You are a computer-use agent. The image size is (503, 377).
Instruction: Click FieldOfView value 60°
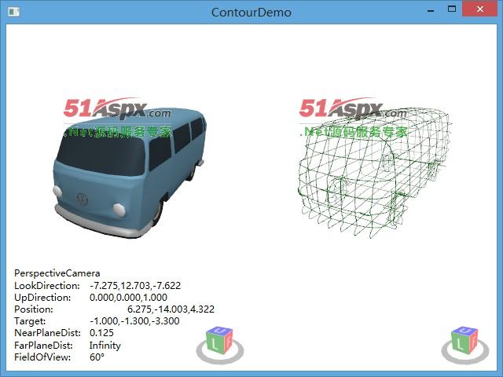97,357
